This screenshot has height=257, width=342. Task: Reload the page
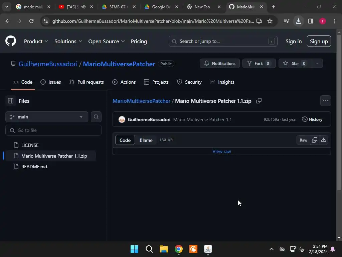31,21
